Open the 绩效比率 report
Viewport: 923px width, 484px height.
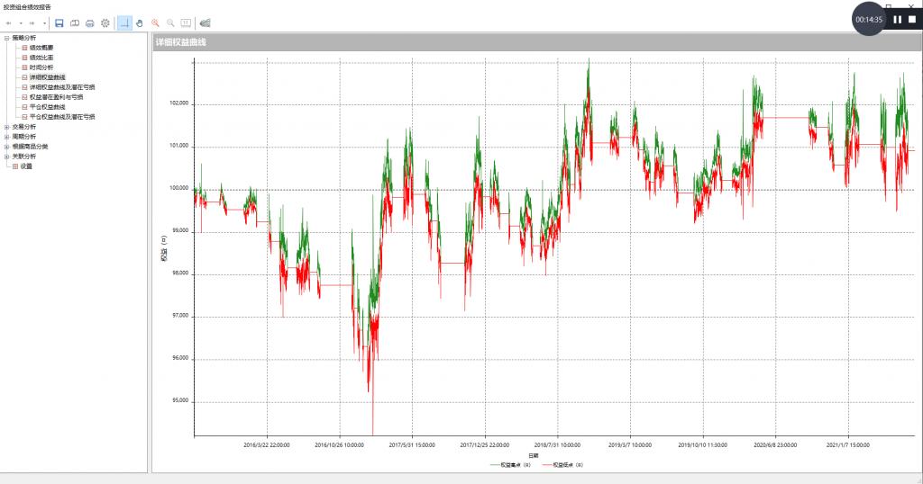tap(41, 58)
